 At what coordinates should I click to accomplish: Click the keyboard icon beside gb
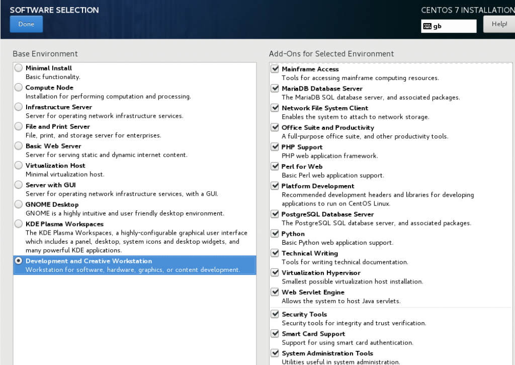coord(427,26)
